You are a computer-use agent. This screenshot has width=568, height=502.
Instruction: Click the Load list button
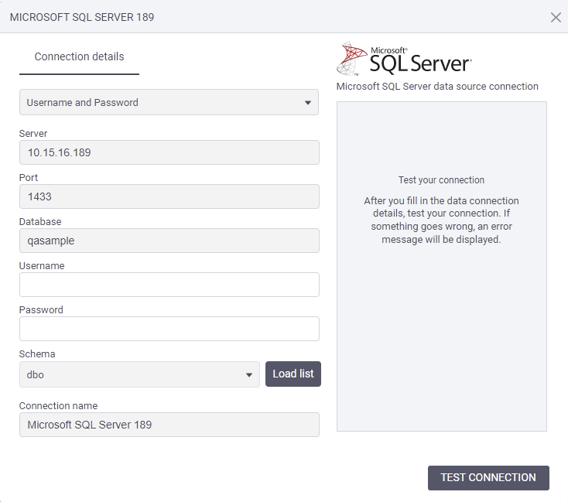[x=293, y=374]
